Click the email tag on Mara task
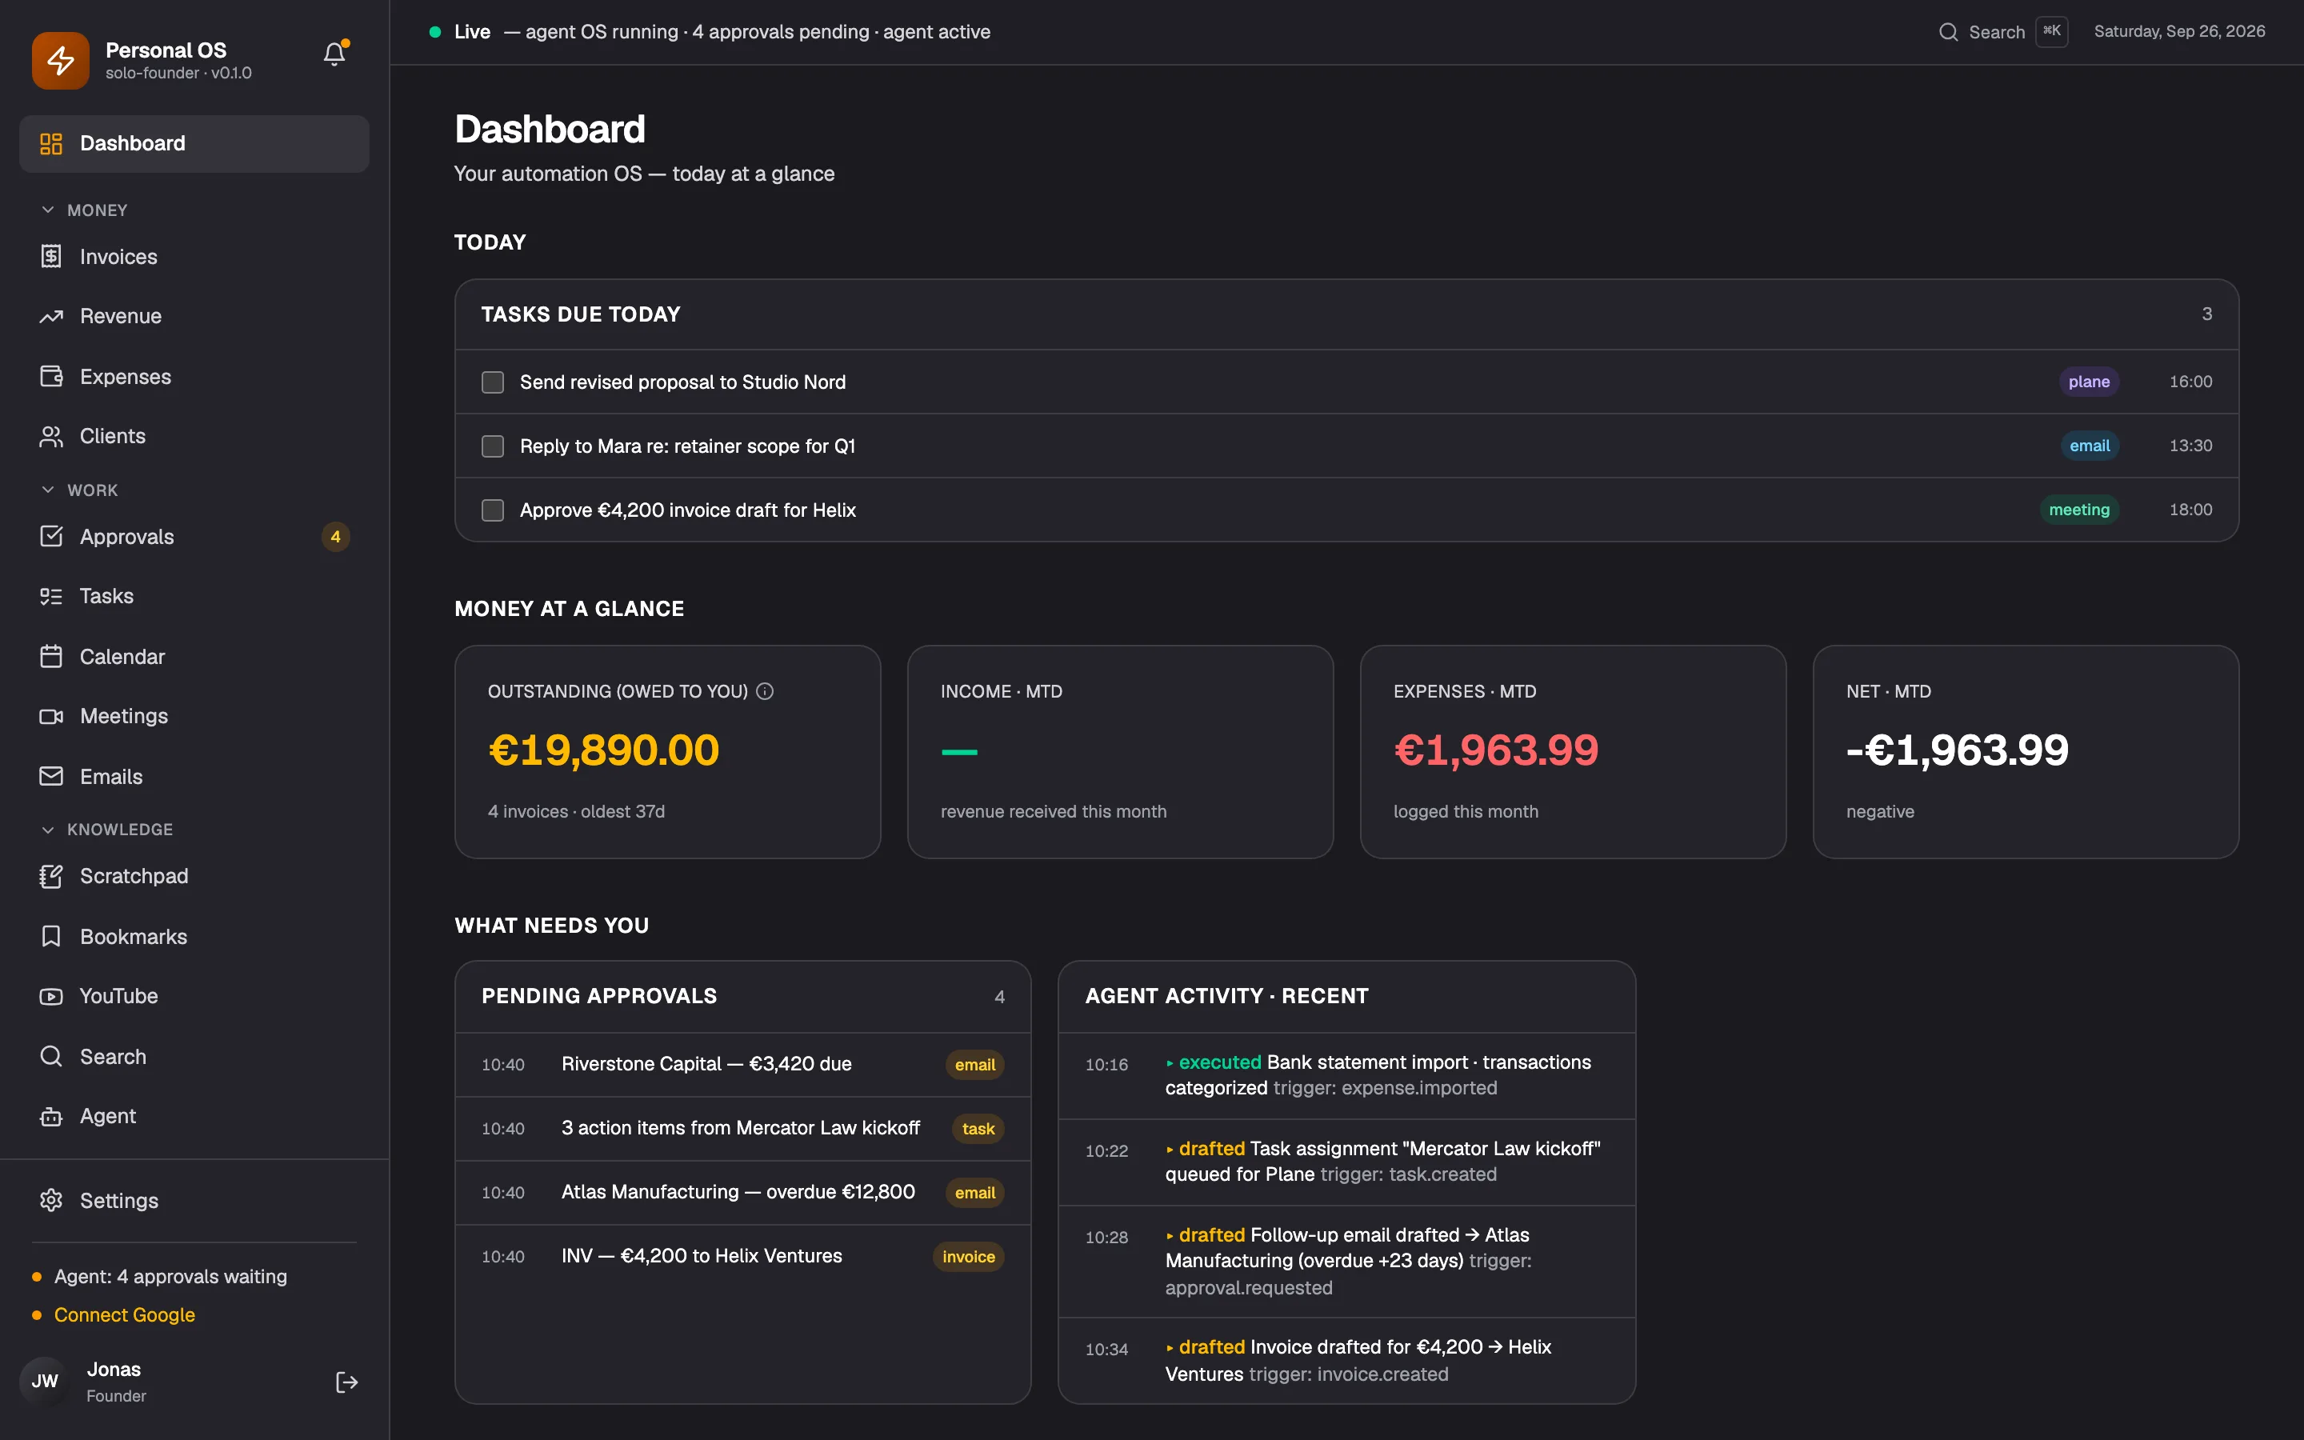The image size is (2304, 1440). click(2090, 446)
